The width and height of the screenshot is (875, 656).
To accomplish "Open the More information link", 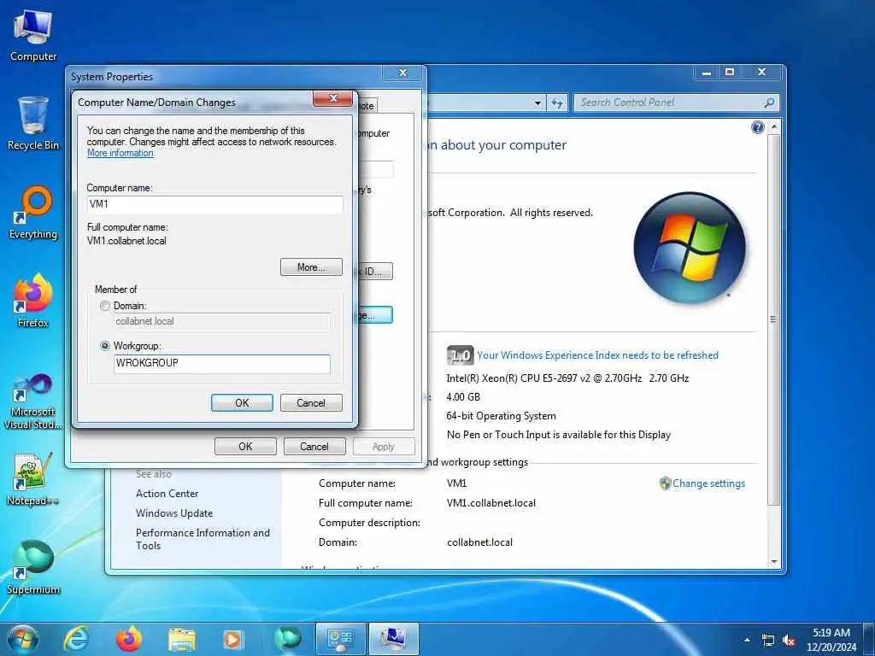I will (120, 154).
